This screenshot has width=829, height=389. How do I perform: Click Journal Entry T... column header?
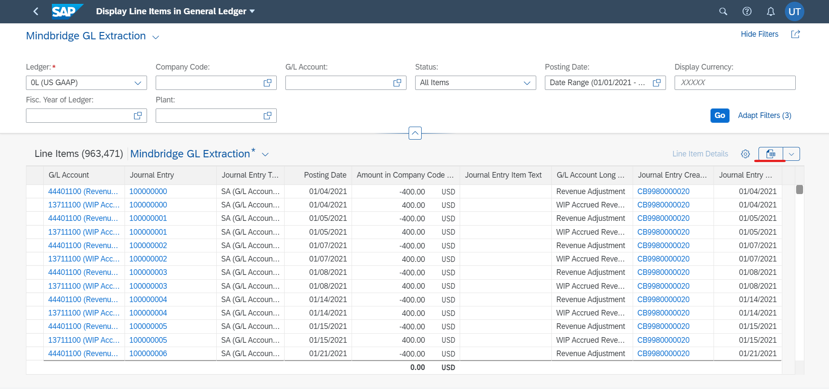(x=250, y=175)
